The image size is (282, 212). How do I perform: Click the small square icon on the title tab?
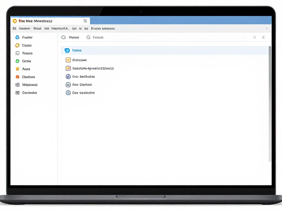click(85, 21)
